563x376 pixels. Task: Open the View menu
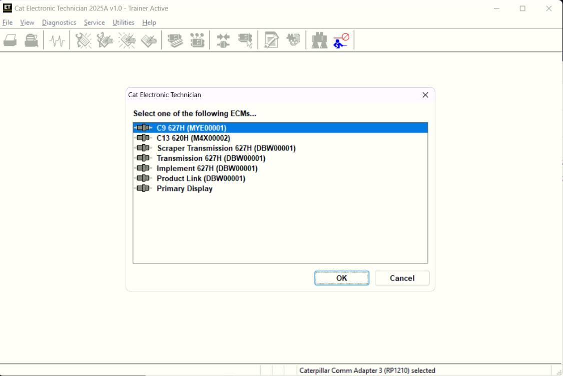pos(27,23)
